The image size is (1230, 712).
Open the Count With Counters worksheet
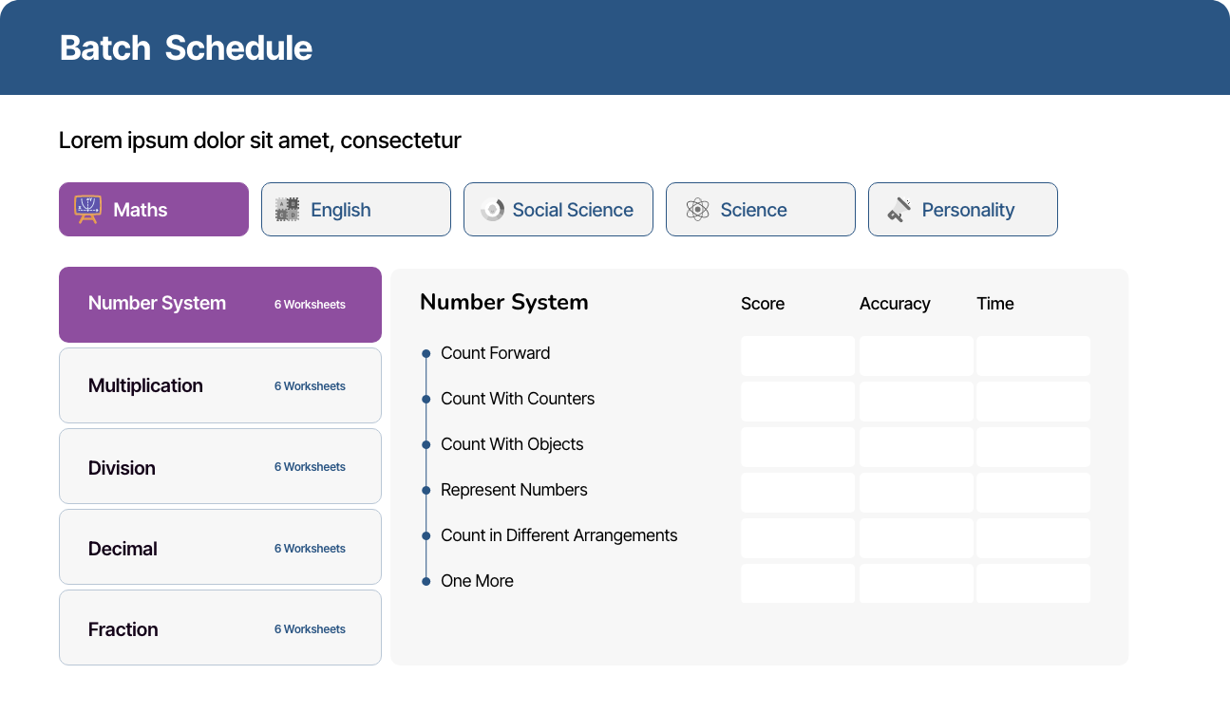click(x=517, y=399)
